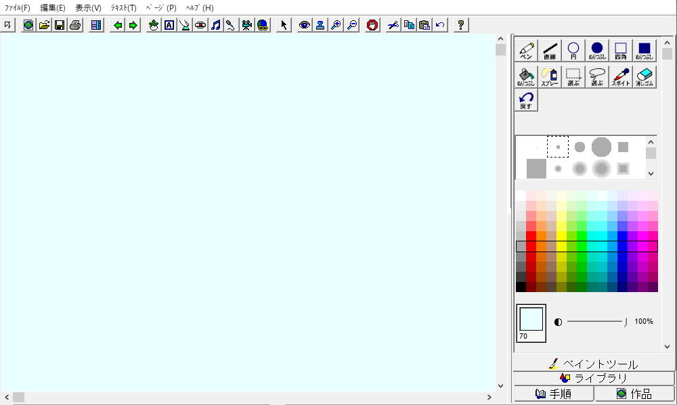This screenshot has width=677, height=405.
Task: Select the 直線 (straight line) tool
Action: click(550, 51)
